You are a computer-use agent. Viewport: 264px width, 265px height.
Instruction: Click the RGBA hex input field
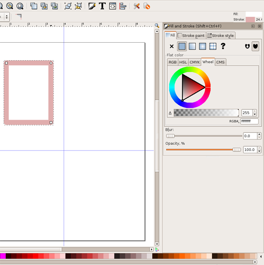pos(249,121)
